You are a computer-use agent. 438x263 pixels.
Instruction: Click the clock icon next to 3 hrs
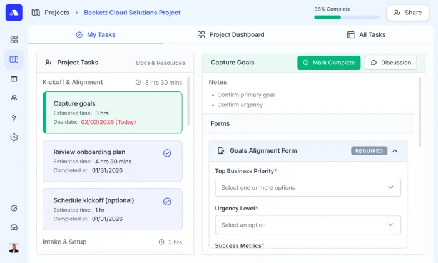pos(161,242)
